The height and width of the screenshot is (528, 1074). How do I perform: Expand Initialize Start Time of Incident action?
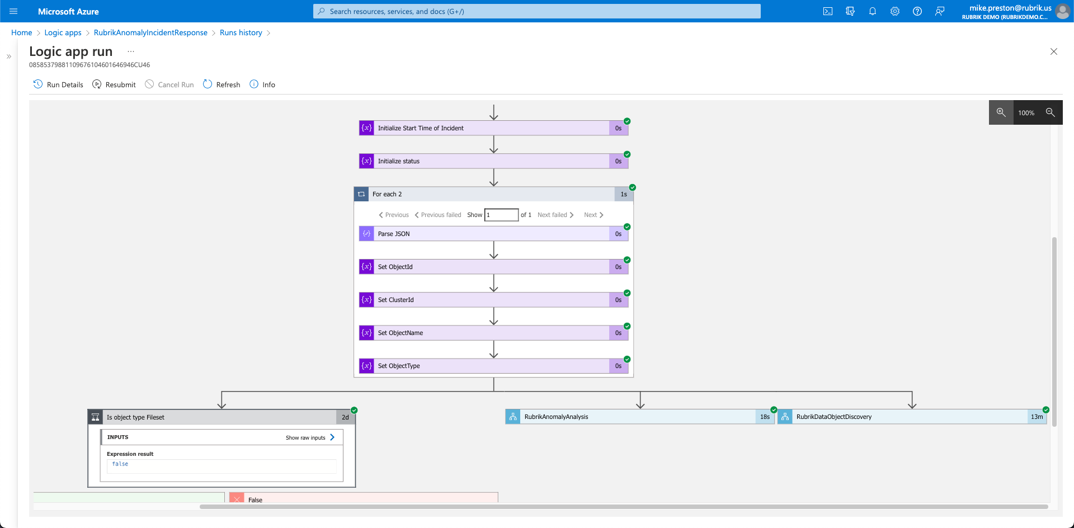click(493, 128)
